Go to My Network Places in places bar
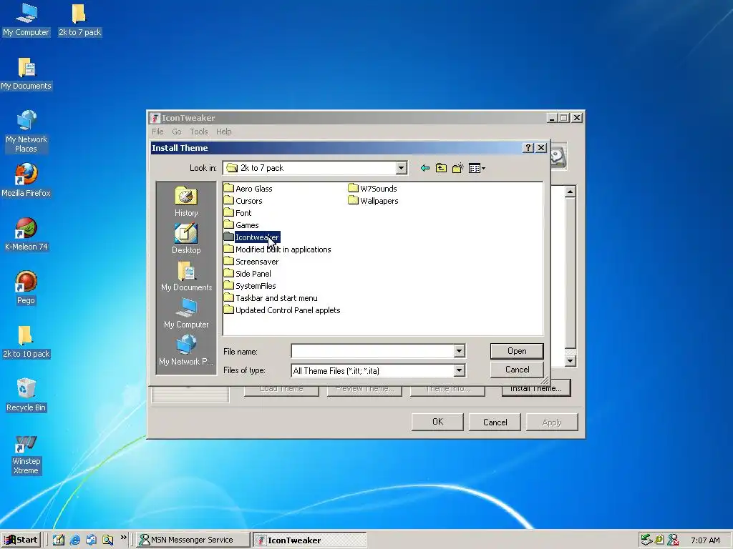733x549 pixels. coord(186,350)
